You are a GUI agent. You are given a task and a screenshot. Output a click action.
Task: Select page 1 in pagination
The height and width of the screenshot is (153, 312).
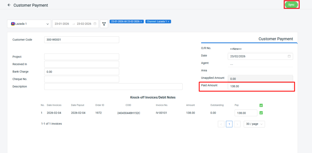click(229, 124)
